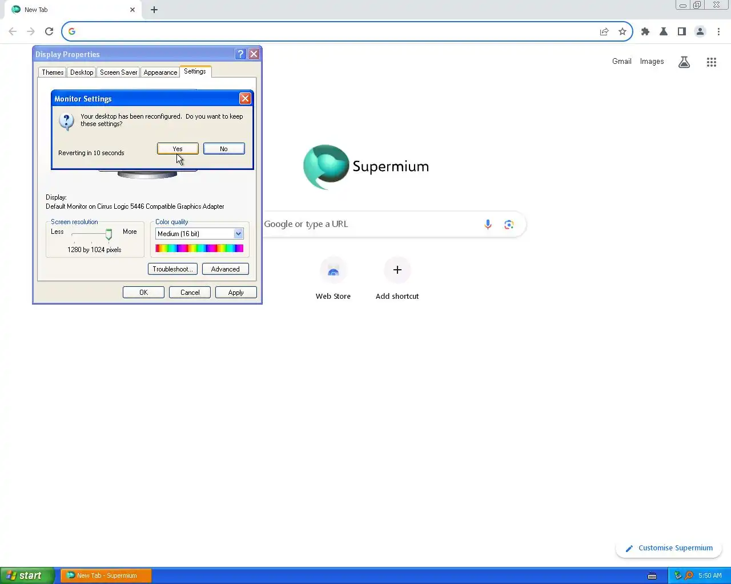Switch to the Screen Saver tab
731x584 pixels.
click(119, 72)
